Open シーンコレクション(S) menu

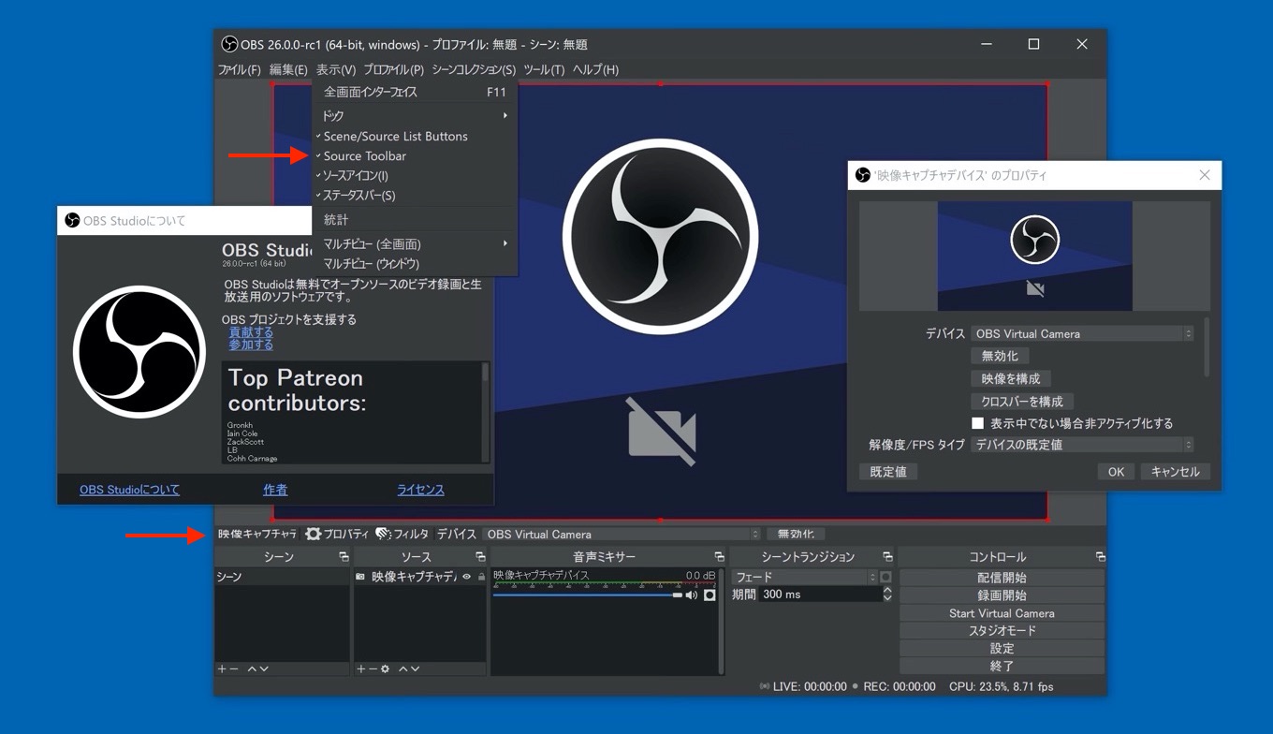[x=474, y=69]
